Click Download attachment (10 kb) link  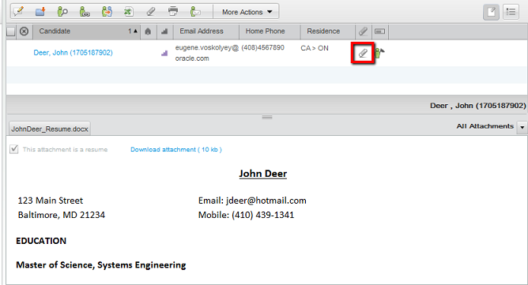click(x=176, y=149)
